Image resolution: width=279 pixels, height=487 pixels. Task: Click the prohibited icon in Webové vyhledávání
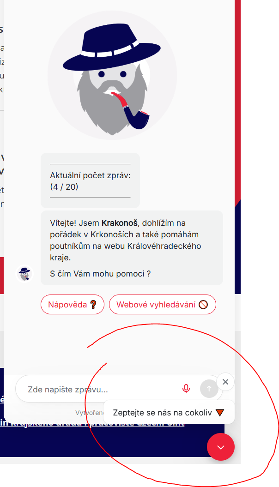pos(203,305)
